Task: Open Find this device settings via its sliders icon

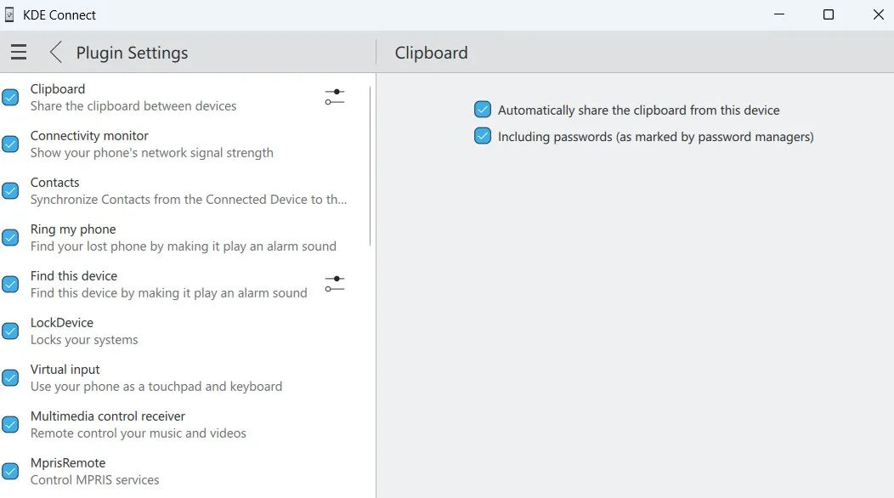Action: (334, 284)
